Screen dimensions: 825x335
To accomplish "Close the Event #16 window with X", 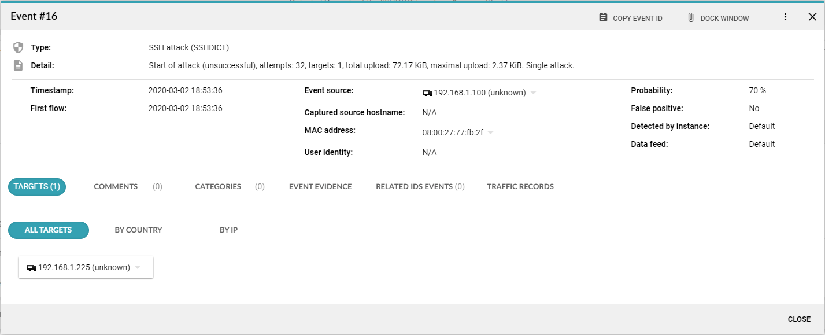I will pyautogui.click(x=812, y=17).
